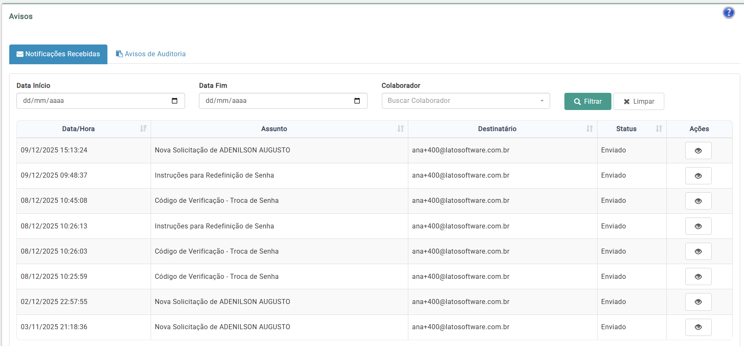Image resolution: width=744 pixels, height=346 pixels.
Task: Expand the Buscar Colaborador dropdown
Action: 465,101
